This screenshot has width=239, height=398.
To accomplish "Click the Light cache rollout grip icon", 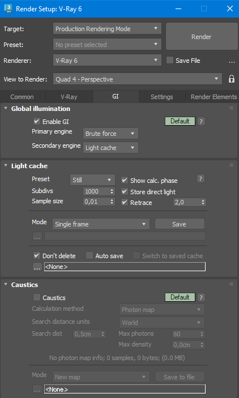I will coord(231,165).
